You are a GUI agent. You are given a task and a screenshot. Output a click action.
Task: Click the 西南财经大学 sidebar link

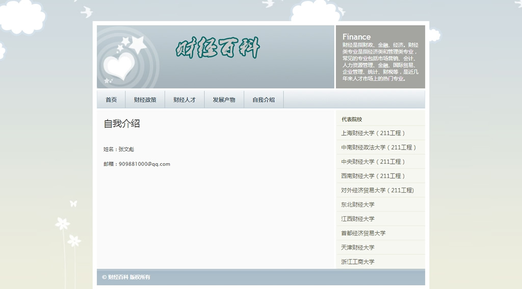coord(373,176)
